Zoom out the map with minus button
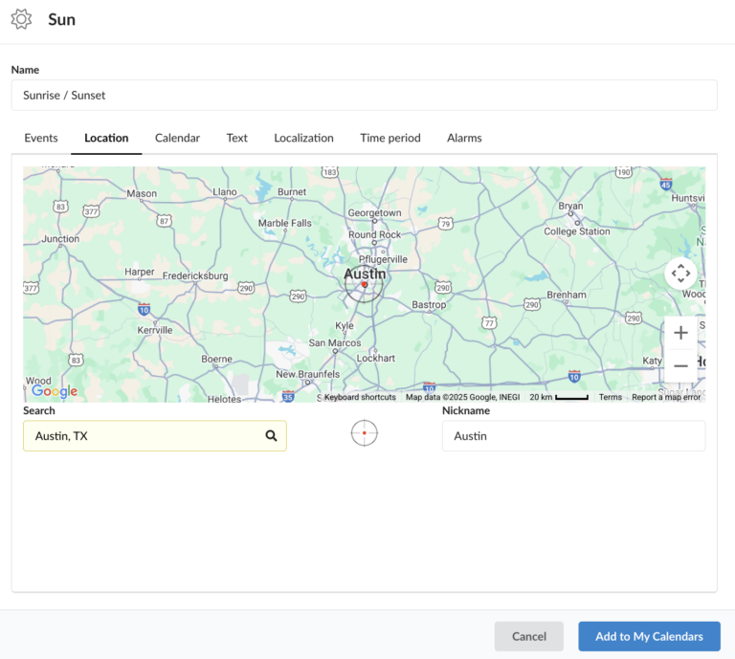 (x=680, y=365)
